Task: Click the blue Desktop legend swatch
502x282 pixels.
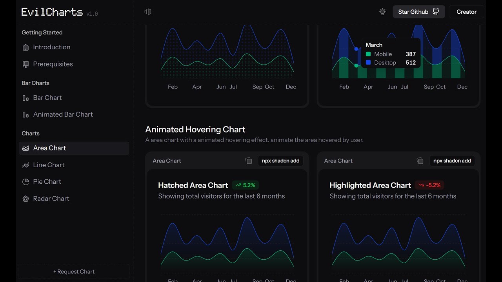Action: (x=368, y=63)
